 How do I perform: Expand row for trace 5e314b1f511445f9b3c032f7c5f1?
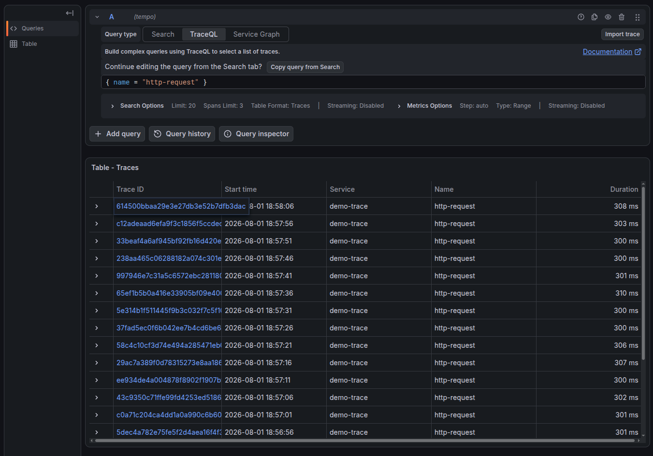[97, 311]
